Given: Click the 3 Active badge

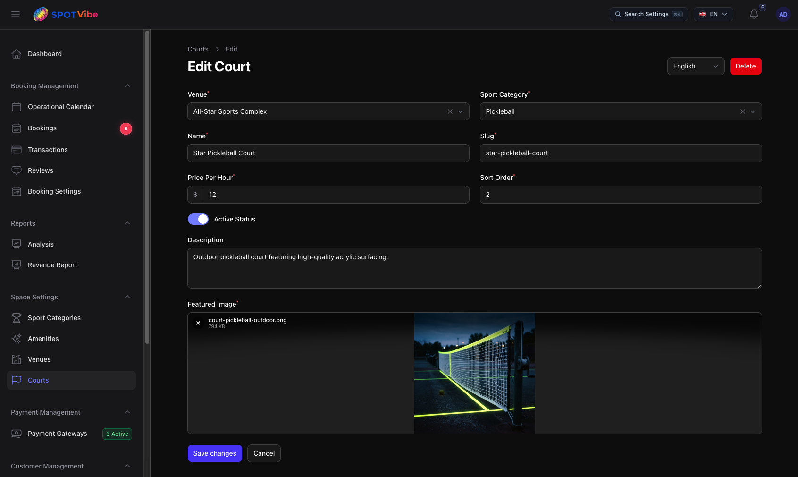Looking at the screenshot, I should pyautogui.click(x=117, y=434).
